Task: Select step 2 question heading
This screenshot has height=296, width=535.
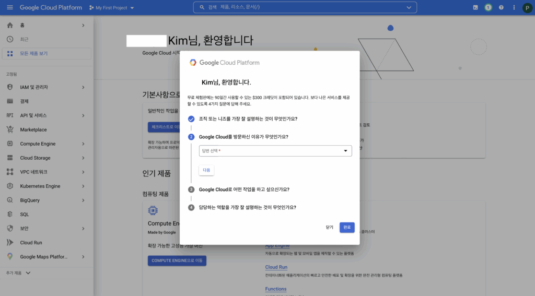Action: 243,137
